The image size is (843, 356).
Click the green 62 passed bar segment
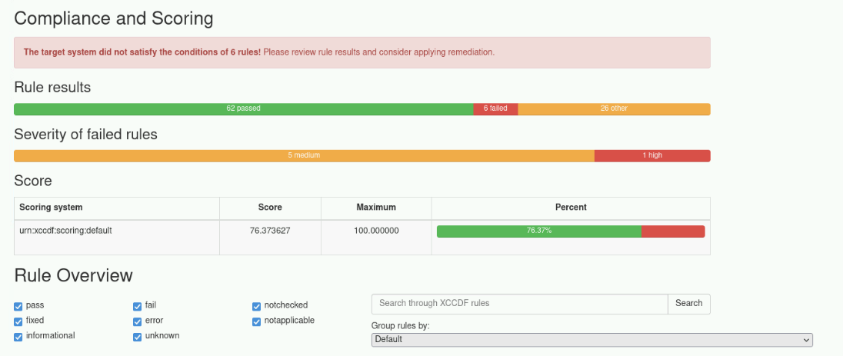coord(243,109)
